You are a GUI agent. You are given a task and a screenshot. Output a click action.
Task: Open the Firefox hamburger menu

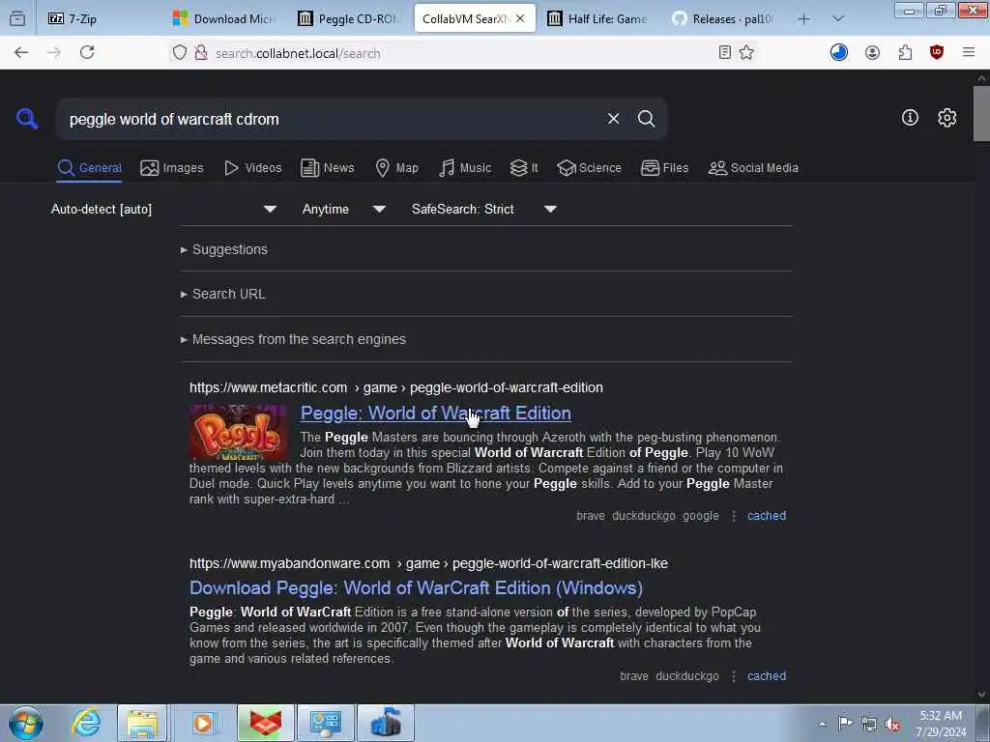tap(969, 53)
